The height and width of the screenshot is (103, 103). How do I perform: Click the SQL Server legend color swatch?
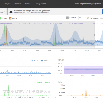(x=42, y=61)
